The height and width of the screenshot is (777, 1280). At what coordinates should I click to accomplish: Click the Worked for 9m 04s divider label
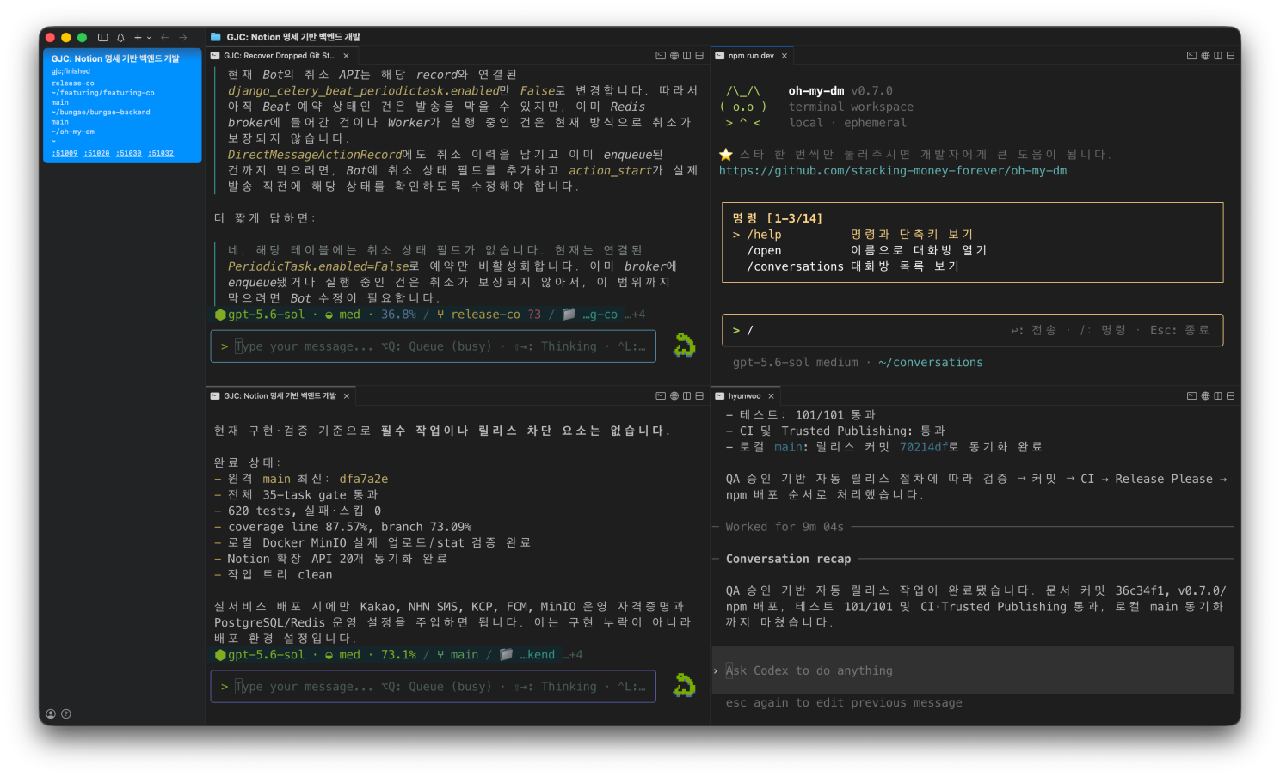(x=785, y=527)
